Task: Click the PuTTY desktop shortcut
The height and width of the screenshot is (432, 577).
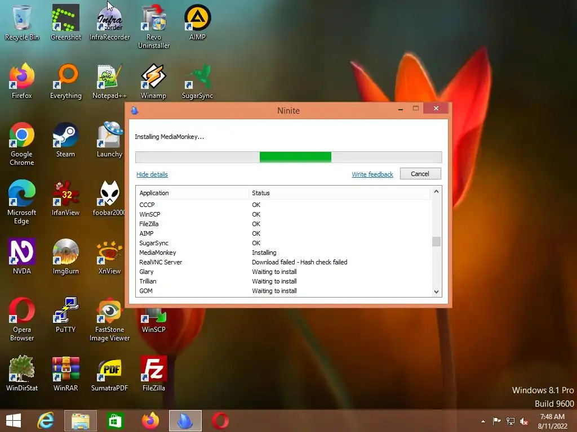Action: click(65, 315)
